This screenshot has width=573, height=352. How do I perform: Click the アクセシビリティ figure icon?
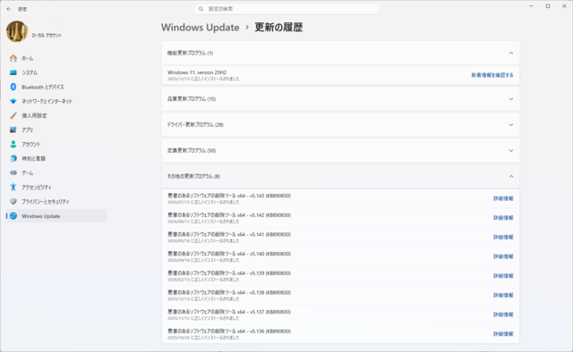tap(13, 187)
